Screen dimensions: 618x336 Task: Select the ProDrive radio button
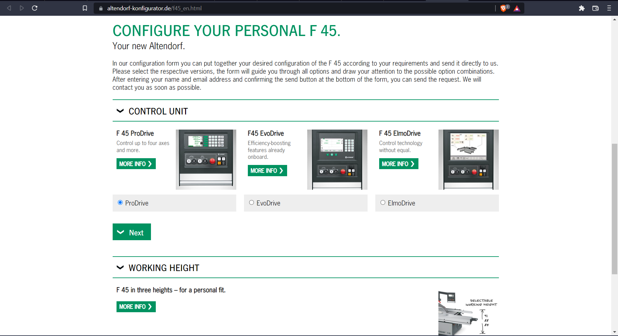coord(120,202)
